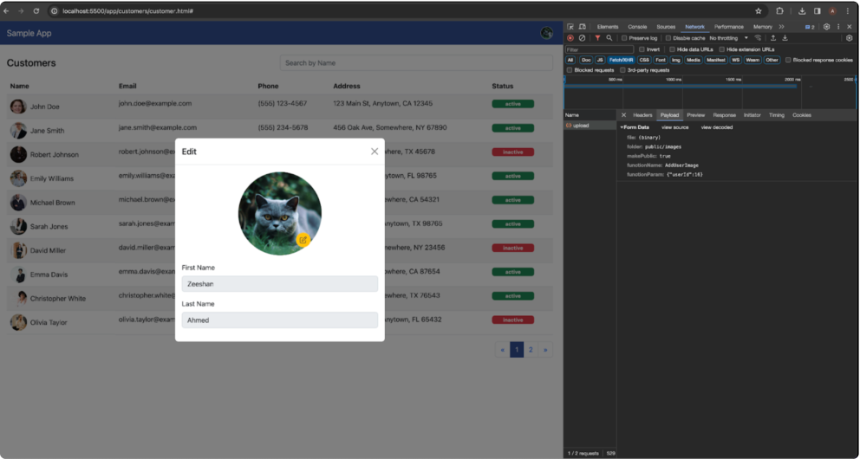Open the Headers tab of the request
Image resolution: width=860 pixels, height=459 pixels.
(x=642, y=115)
